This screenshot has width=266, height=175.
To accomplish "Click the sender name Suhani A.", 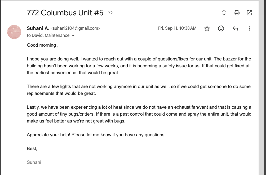I will 38,28.
